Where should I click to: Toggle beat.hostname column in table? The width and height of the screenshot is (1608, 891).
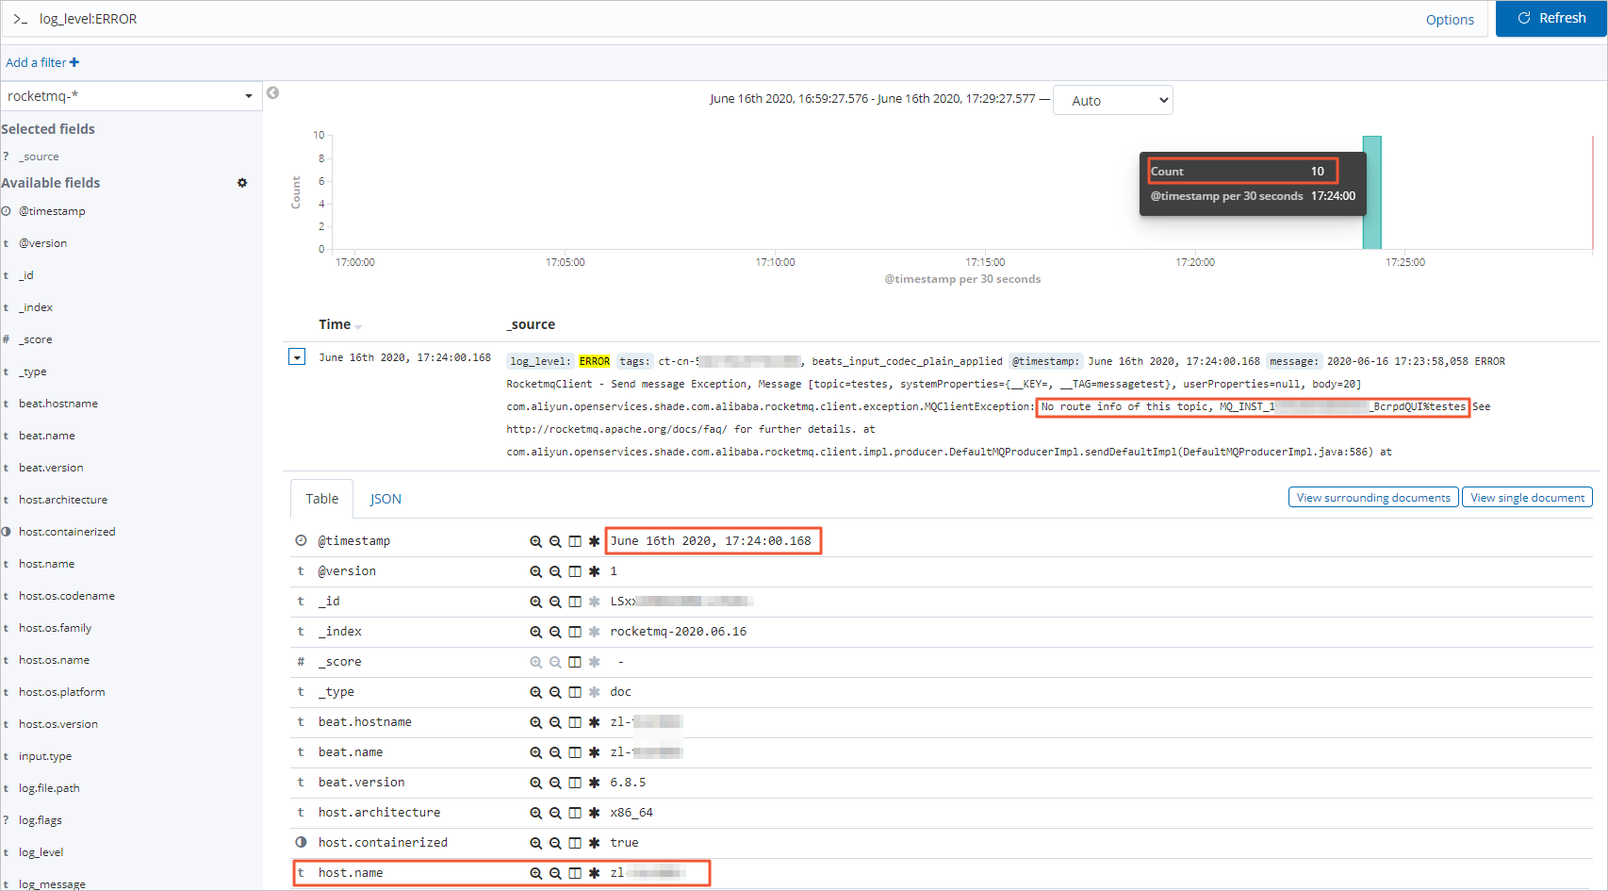click(575, 722)
